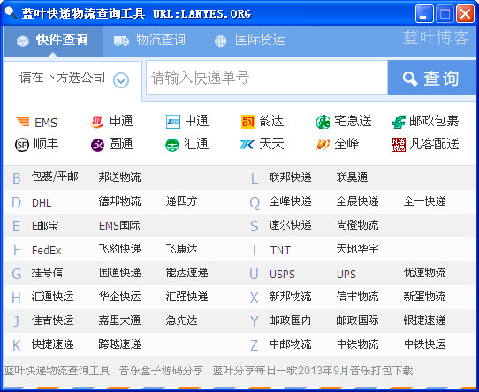Select the green 邮政包裹 logo icon
The height and width of the screenshot is (392, 479).
[x=399, y=122]
